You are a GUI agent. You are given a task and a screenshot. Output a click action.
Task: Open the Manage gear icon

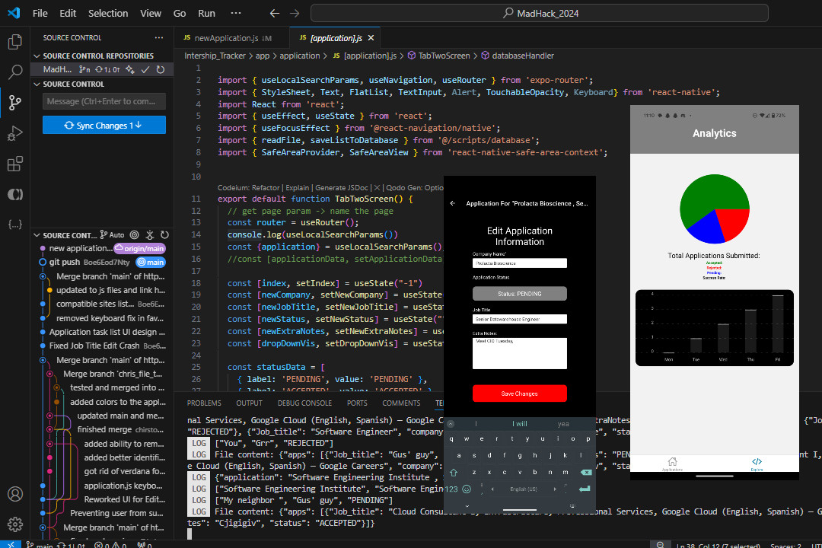coord(14,524)
